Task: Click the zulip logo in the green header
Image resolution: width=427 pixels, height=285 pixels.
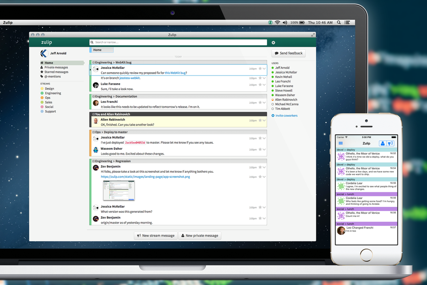Action: [47, 42]
